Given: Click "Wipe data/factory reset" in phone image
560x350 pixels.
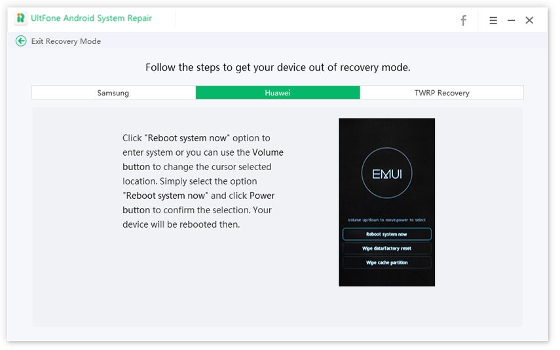Looking at the screenshot, I should tap(387, 249).
